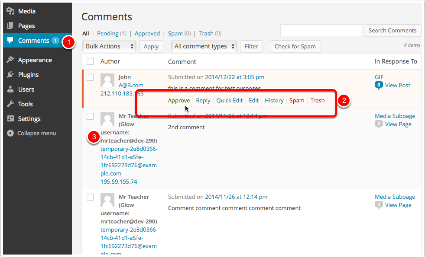Open the Bulk Actions dropdown
Viewport: 425px width, 258px height.
tap(109, 46)
